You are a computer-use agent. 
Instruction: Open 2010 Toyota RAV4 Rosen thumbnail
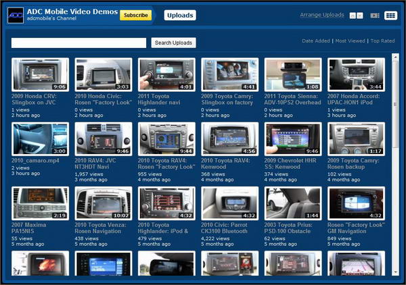(x=166, y=139)
